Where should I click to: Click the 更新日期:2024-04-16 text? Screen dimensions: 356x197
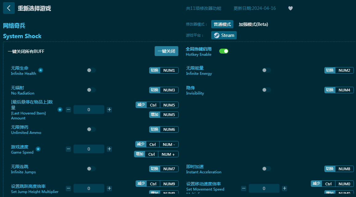255,8
